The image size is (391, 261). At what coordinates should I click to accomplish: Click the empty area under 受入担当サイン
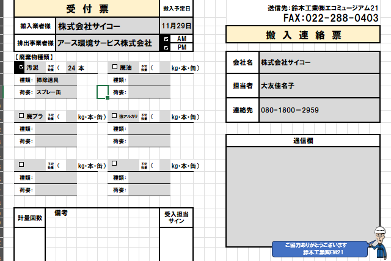176,241
